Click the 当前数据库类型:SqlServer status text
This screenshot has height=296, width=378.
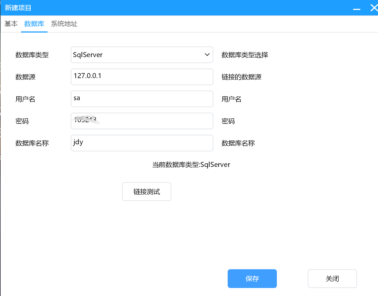click(191, 165)
